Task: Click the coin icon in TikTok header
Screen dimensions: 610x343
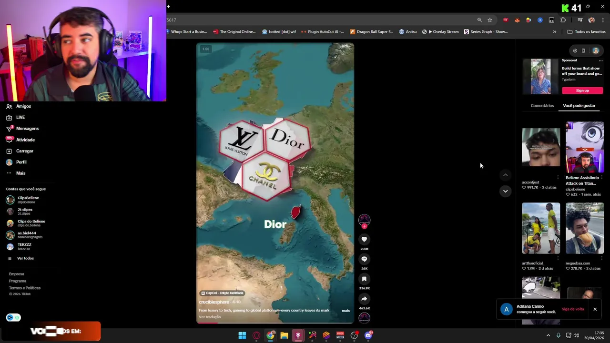Action: point(575,50)
